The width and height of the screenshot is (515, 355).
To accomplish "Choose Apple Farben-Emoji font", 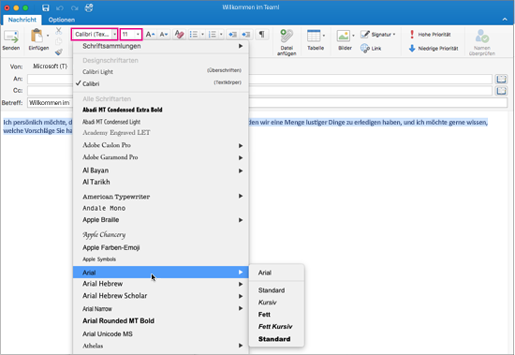I will [x=161, y=247].
